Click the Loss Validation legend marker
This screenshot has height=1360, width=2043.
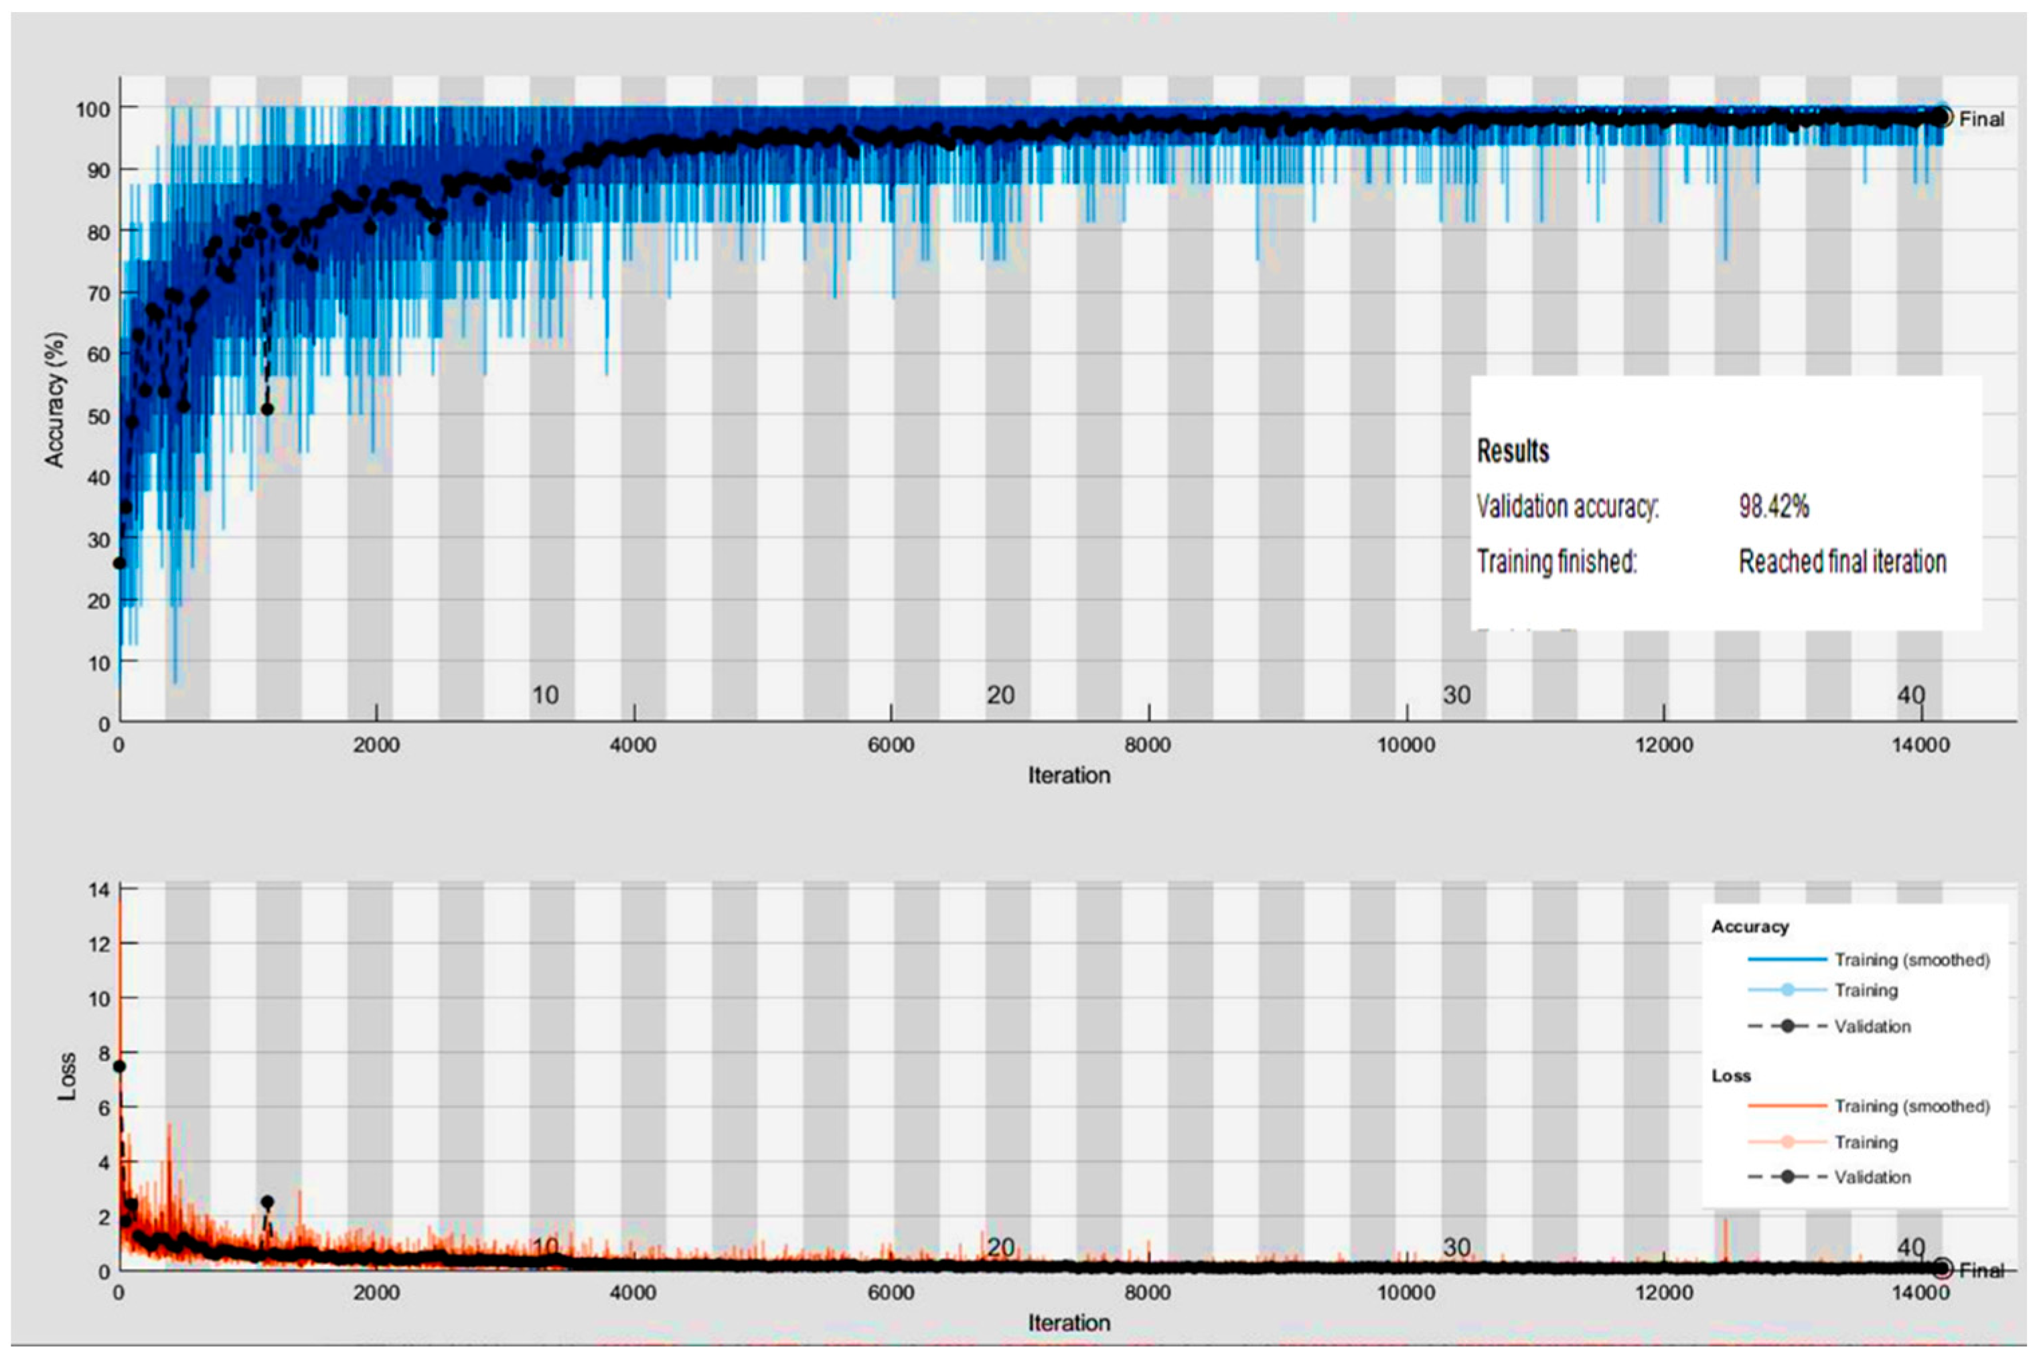pos(1787,1177)
